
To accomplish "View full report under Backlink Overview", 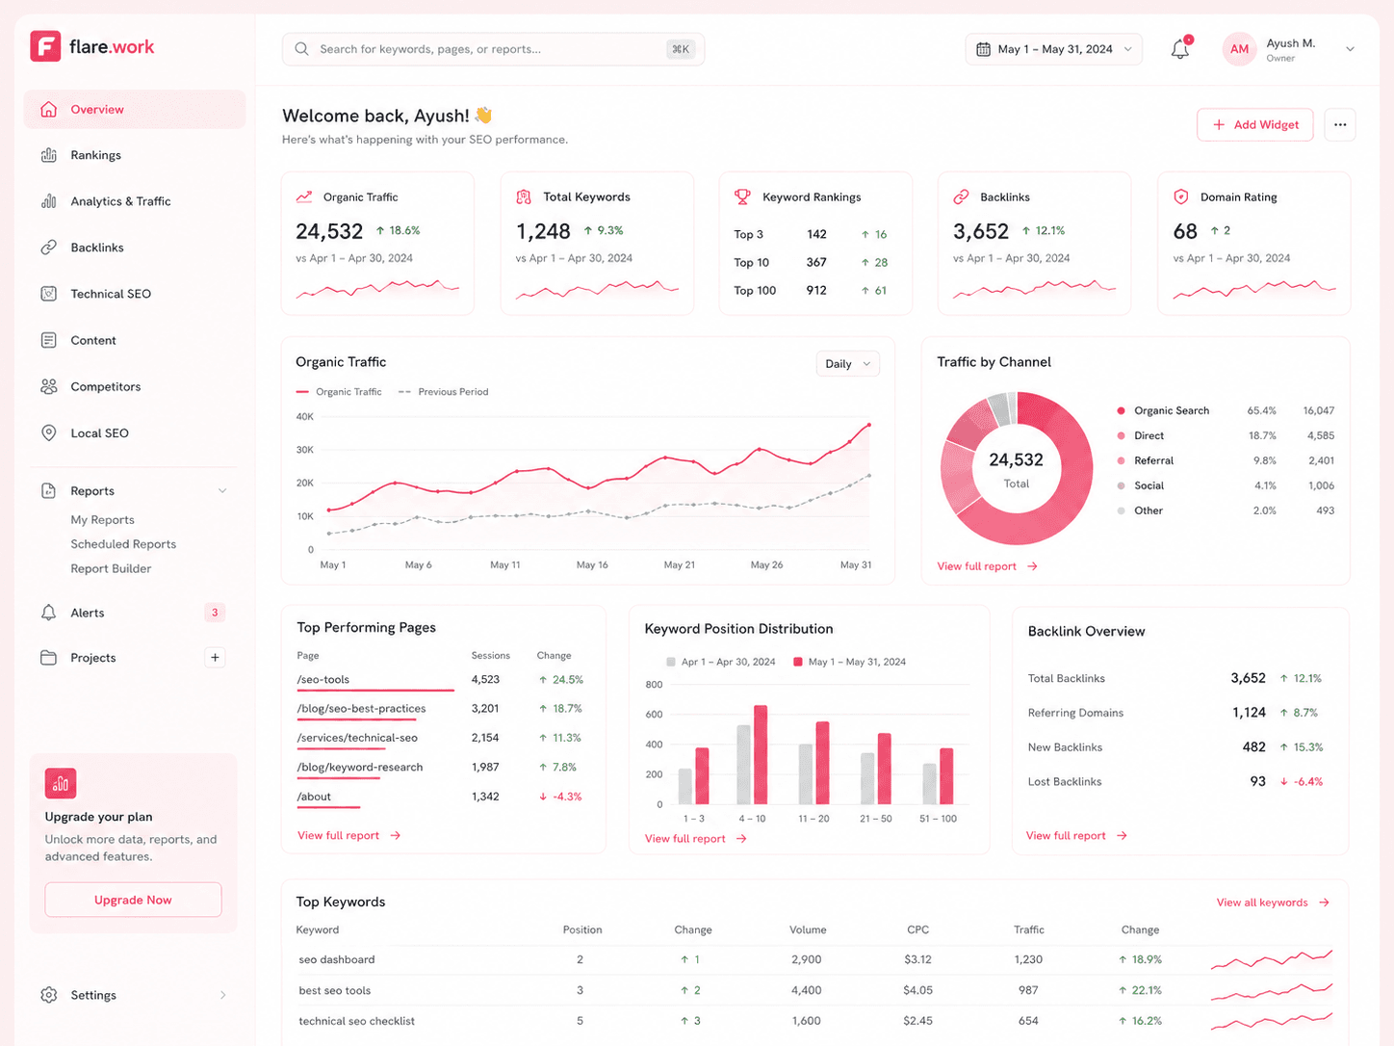I will (1076, 836).
